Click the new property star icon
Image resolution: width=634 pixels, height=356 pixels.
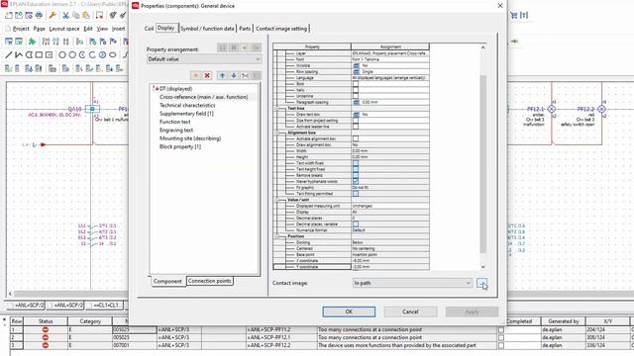click(x=196, y=75)
